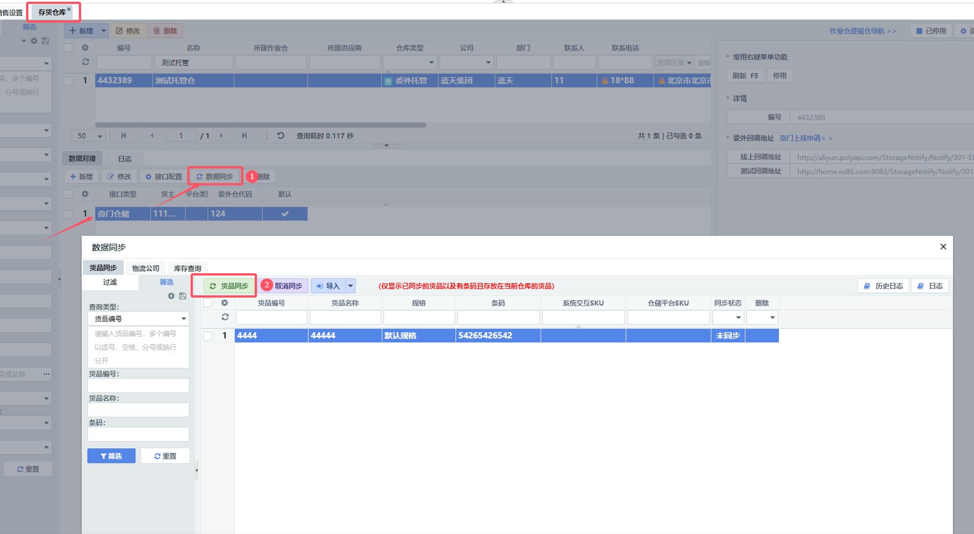Click the refresh icon in the goods grid filter row
This screenshot has width=974, height=534.
(225, 317)
